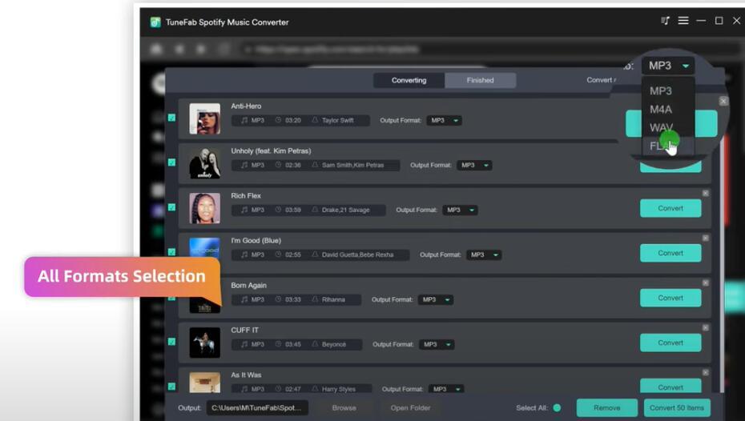Open Born Again Output Format dropdown

pyautogui.click(x=436, y=299)
